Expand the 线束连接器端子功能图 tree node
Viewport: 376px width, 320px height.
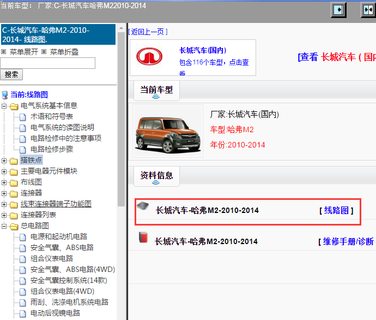point(4,204)
